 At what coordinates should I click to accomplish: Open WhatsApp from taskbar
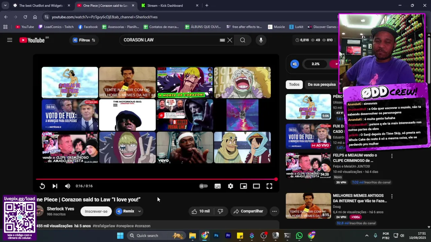pos(299,236)
